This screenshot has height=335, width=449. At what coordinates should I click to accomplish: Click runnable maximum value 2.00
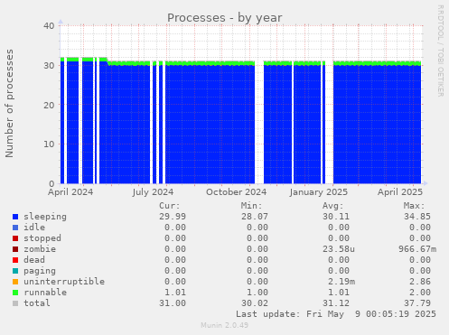point(420,293)
